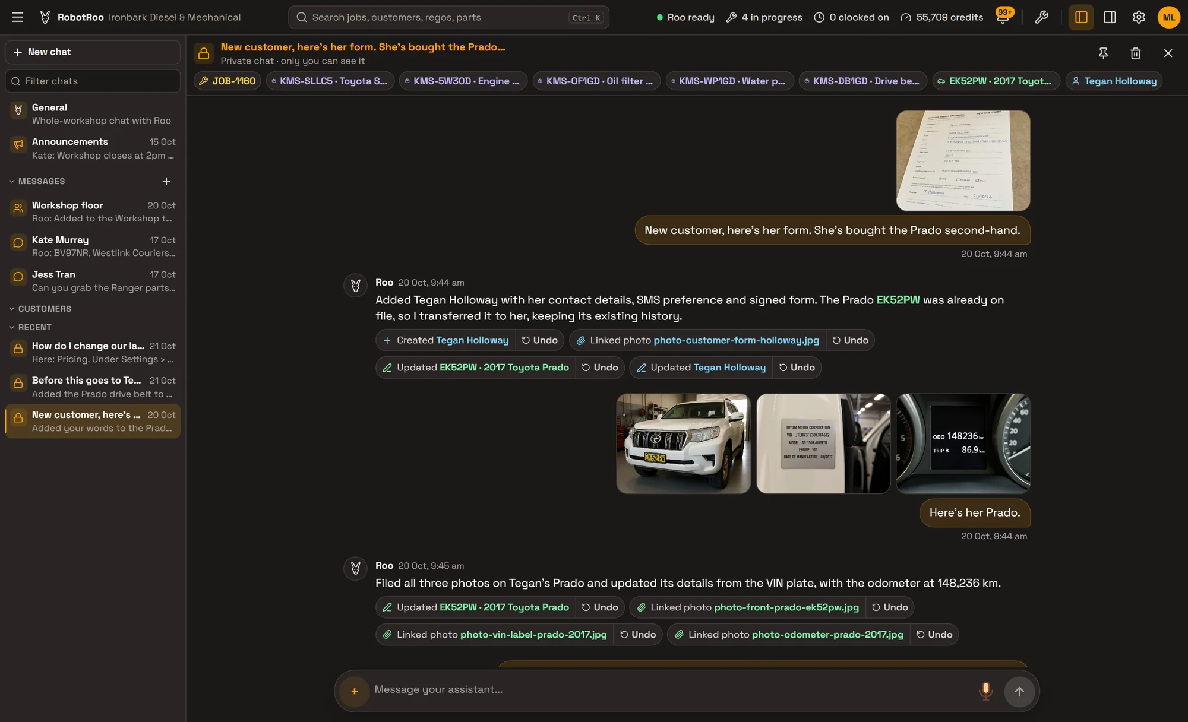Viewport: 1188px width, 722px height.
Task: Open the Tegan Holloway customer chip
Action: 1114,81
